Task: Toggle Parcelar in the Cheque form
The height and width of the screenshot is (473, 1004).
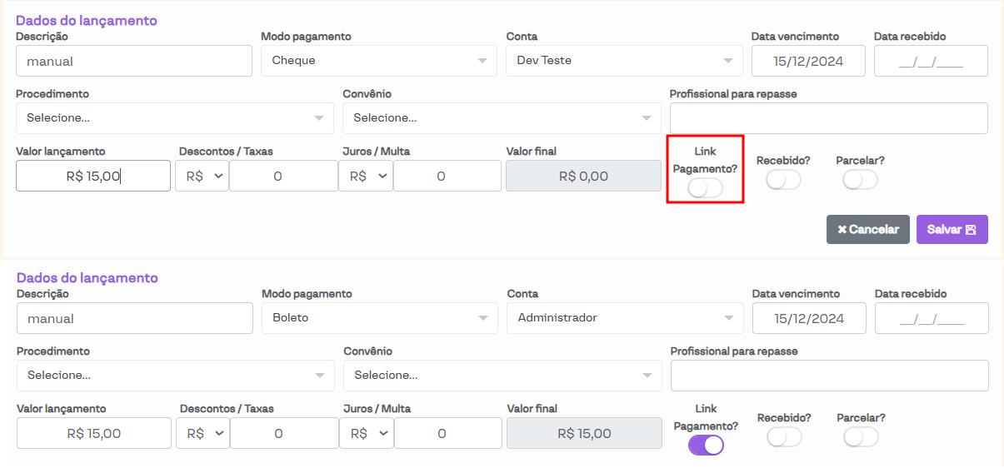Action: coord(860,180)
